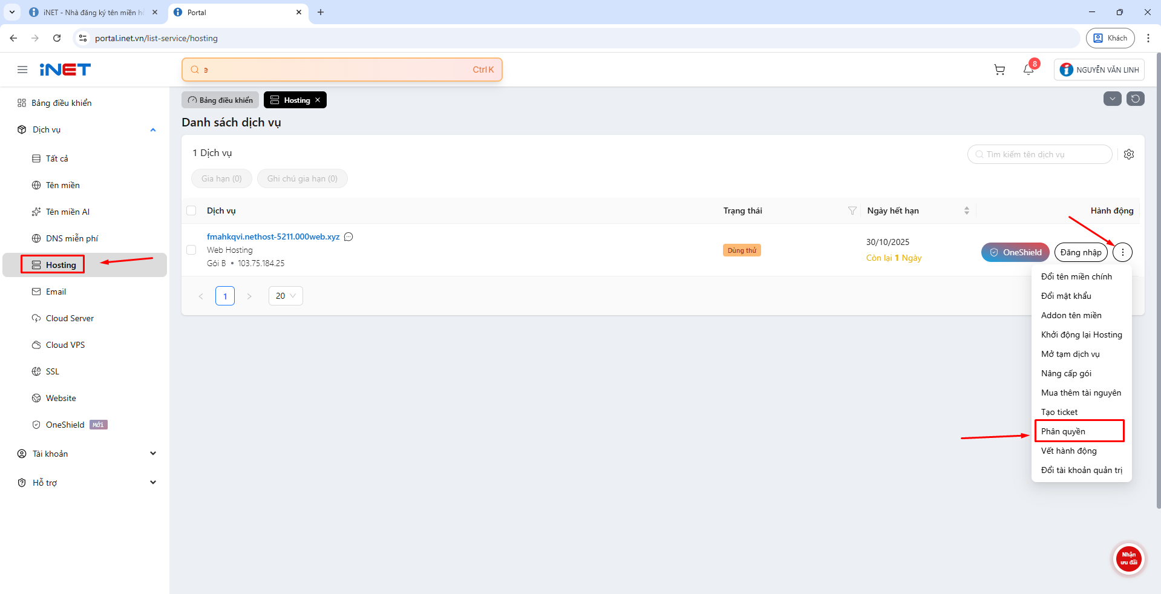Viewport: 1161px width, 594px height.
Task: Click Tìm kiếm tên dịch vụ search field
Action: (x=1039, y=154)
